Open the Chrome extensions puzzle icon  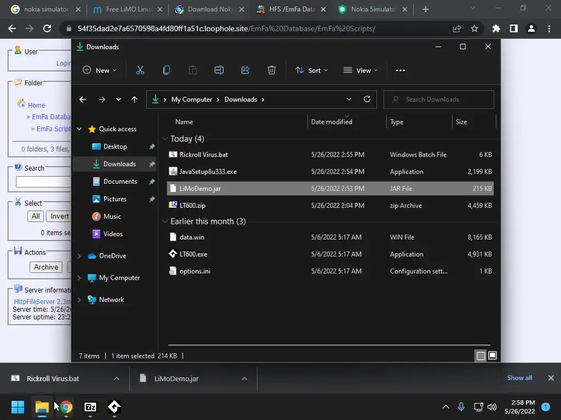pyautogui.click(x=496, y=28)
